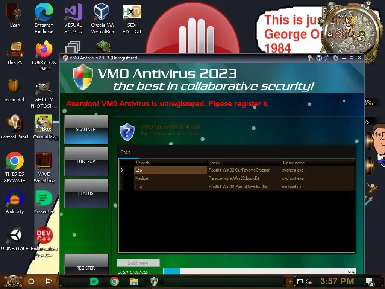This screenshot has width=385, height=289.
Task: Open the STATUS section
Action: (x=86, y=193)
